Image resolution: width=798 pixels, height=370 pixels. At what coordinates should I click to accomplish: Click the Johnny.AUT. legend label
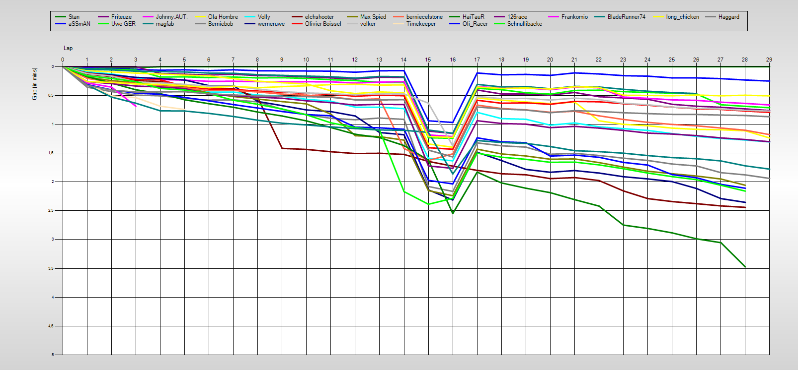coord(171,17)
